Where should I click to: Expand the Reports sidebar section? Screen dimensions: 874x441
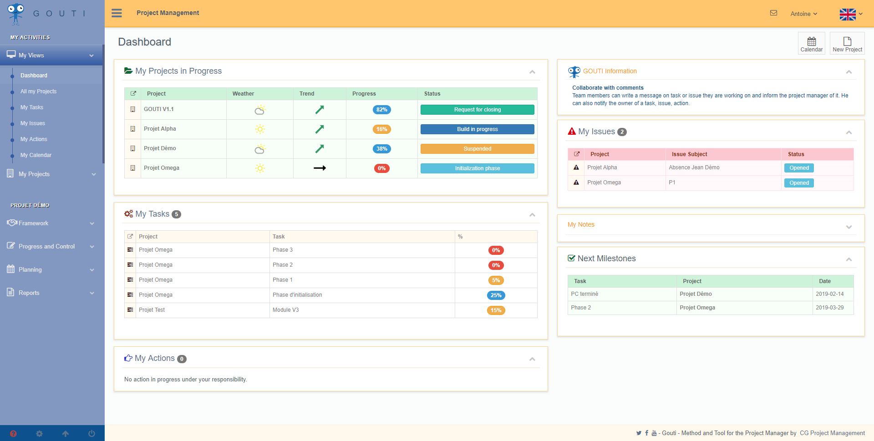(51, 293)
